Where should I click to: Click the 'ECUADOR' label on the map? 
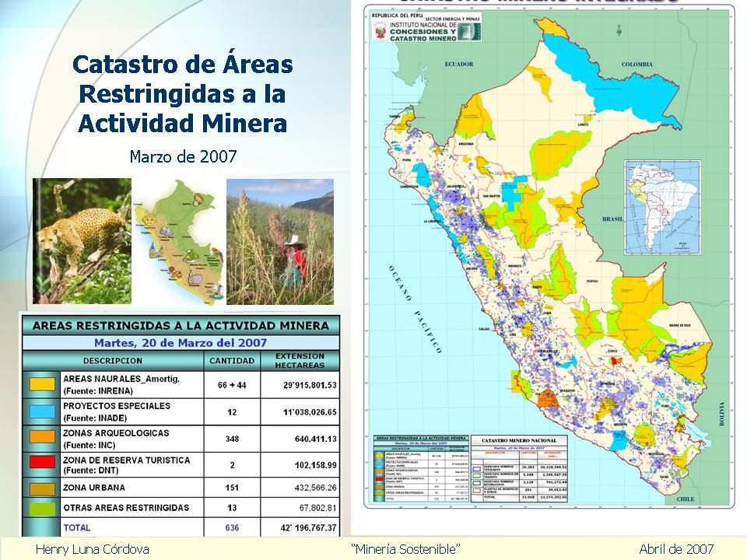pos(459,64)
